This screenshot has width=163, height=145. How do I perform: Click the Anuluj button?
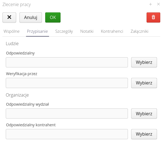(31, 17)
